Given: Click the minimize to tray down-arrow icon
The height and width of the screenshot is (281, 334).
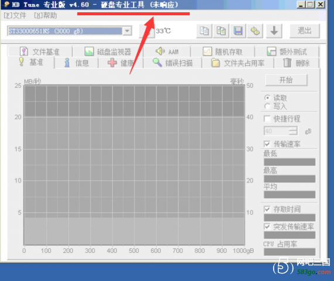Looking at the screenshot, I should (274, 31).
